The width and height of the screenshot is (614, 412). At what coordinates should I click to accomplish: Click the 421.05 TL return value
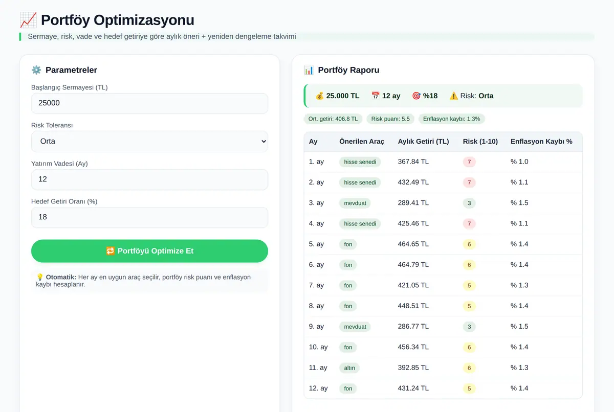point(413,285)
